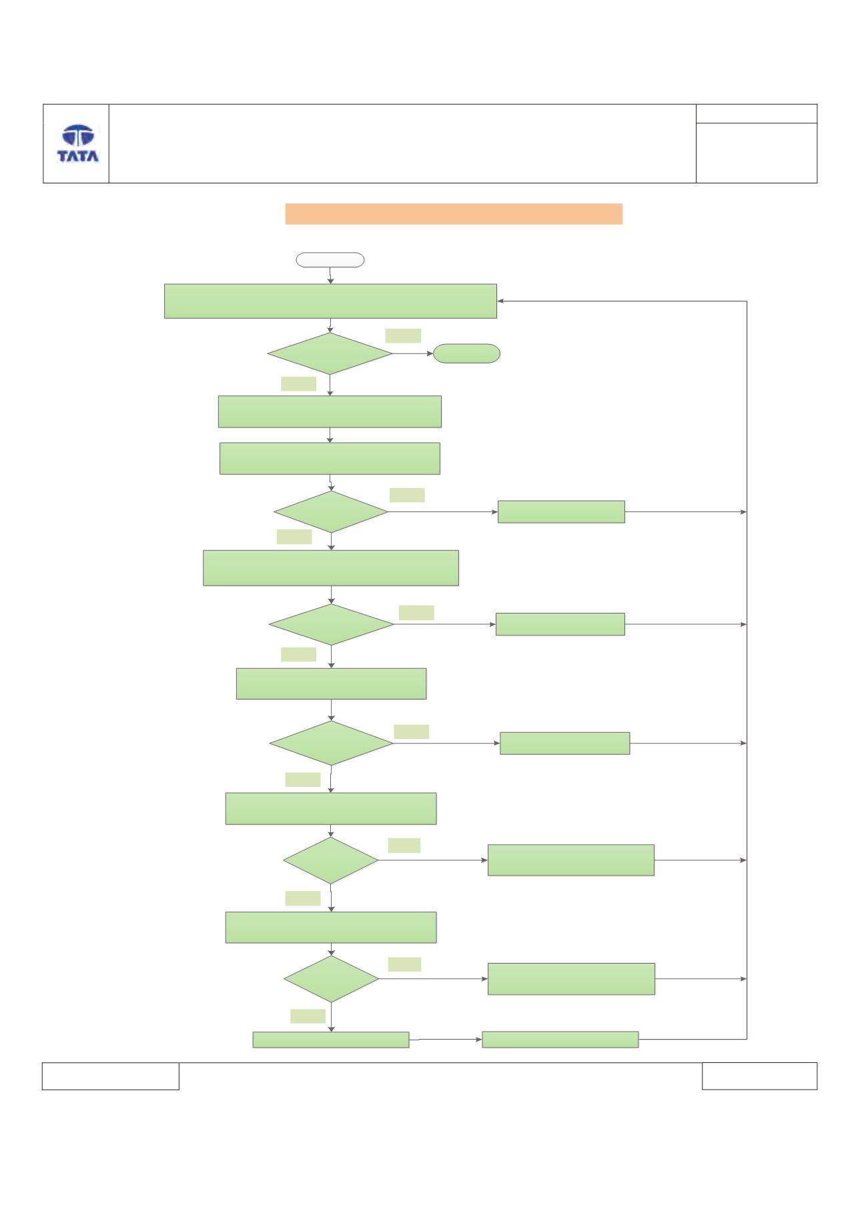Image resolution: width=868 pixels, height=1227 pixels.
Task: Select the second decision diamond in the flowchart
Action: point(331,512)
